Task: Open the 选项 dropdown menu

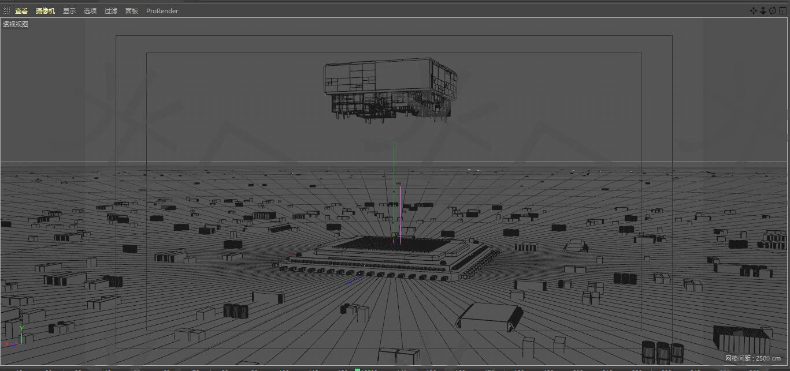Action: tap(90, 10)
